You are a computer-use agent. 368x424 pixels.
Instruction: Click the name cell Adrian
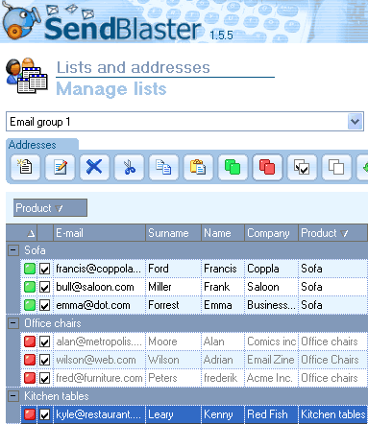click(x=223, y=360)
